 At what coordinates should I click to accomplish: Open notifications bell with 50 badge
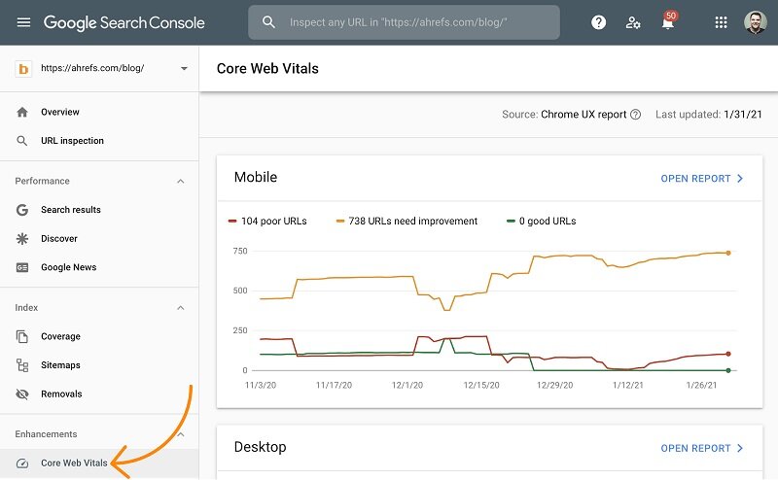[x=668, y=20]
